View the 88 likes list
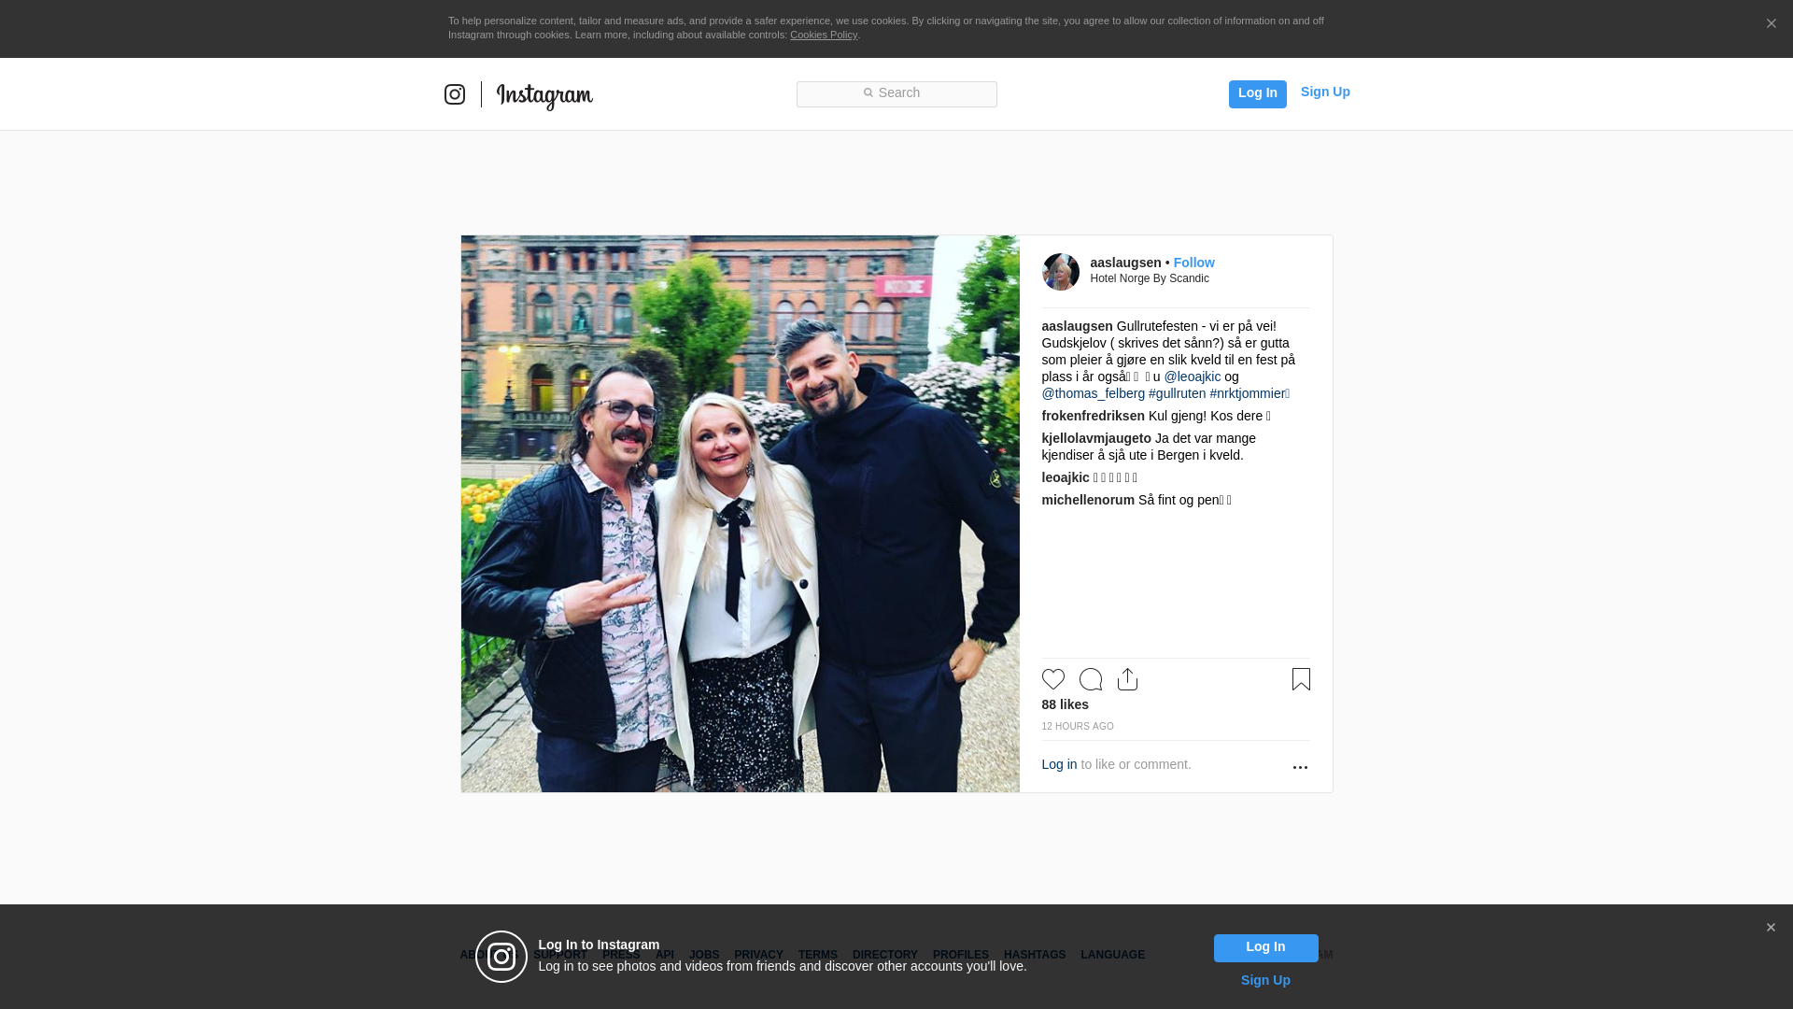 click(1065, 704)
